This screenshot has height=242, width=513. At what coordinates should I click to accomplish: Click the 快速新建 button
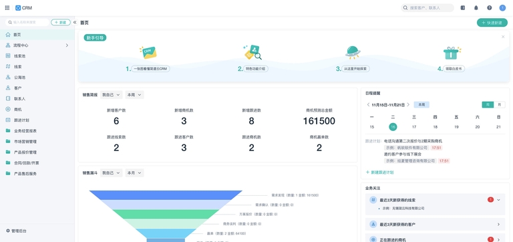492,23
